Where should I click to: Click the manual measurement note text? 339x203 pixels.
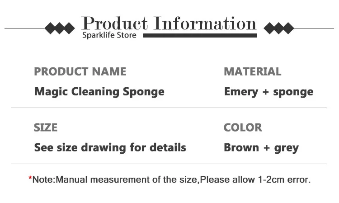[172, 179]
